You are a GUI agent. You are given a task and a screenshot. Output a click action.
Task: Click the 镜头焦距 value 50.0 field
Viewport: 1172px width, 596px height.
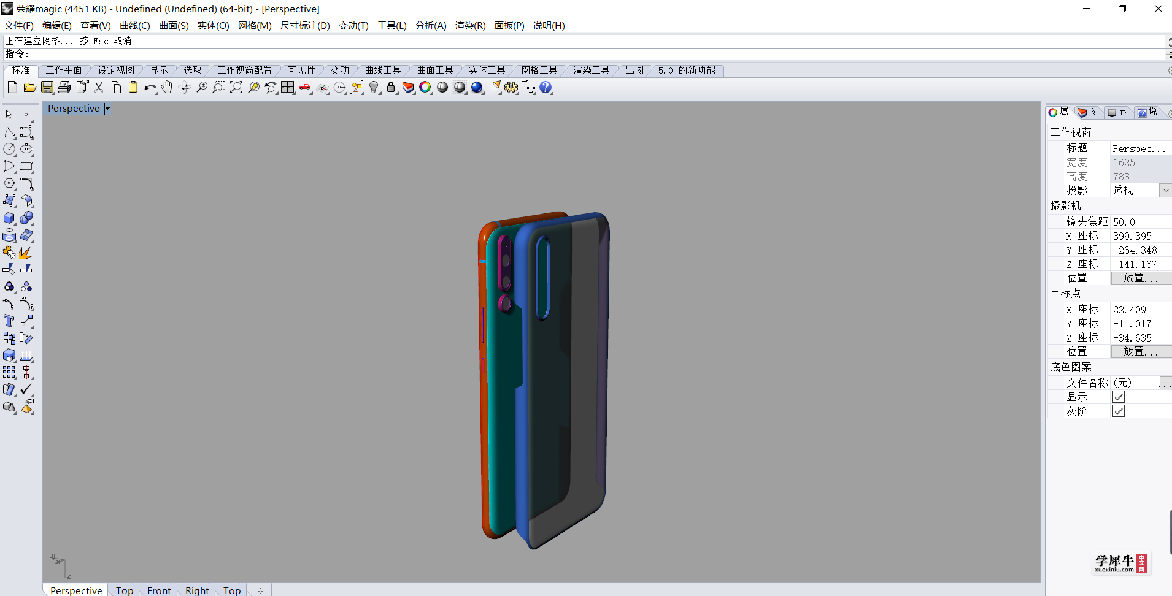[1141, 222]
